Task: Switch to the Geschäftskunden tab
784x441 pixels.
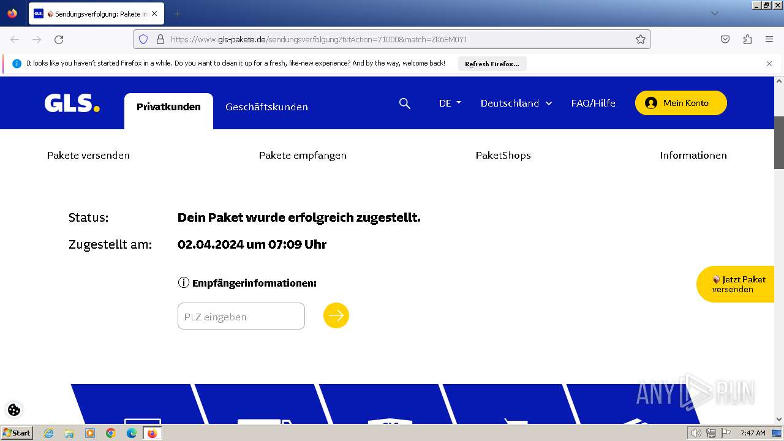Action: coord(266,107)
